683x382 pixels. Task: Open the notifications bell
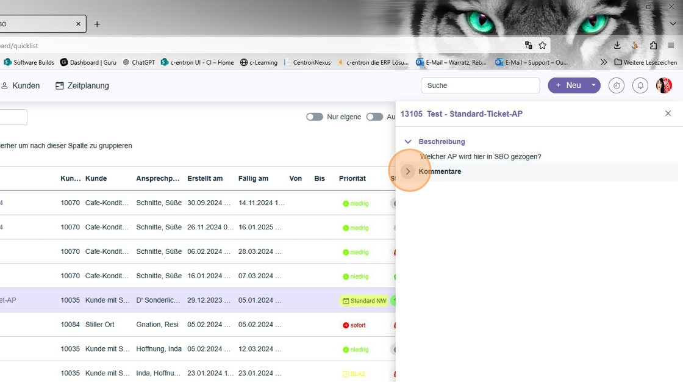coord(640,86)
